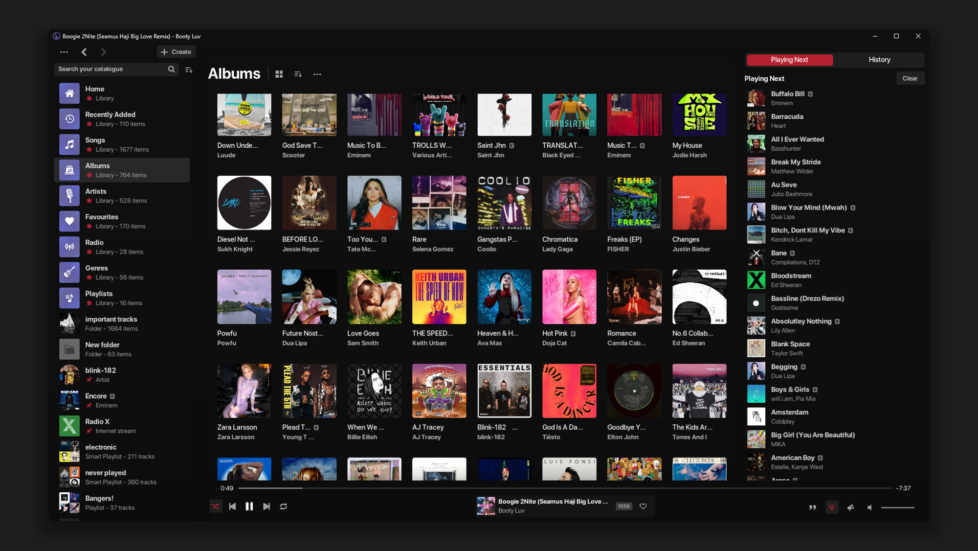Open albums sort options dropdown

pyautogui.click(x=298, y=74)
